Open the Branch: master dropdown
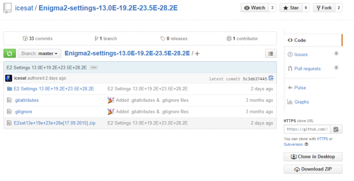 click(x=39, y=53)
